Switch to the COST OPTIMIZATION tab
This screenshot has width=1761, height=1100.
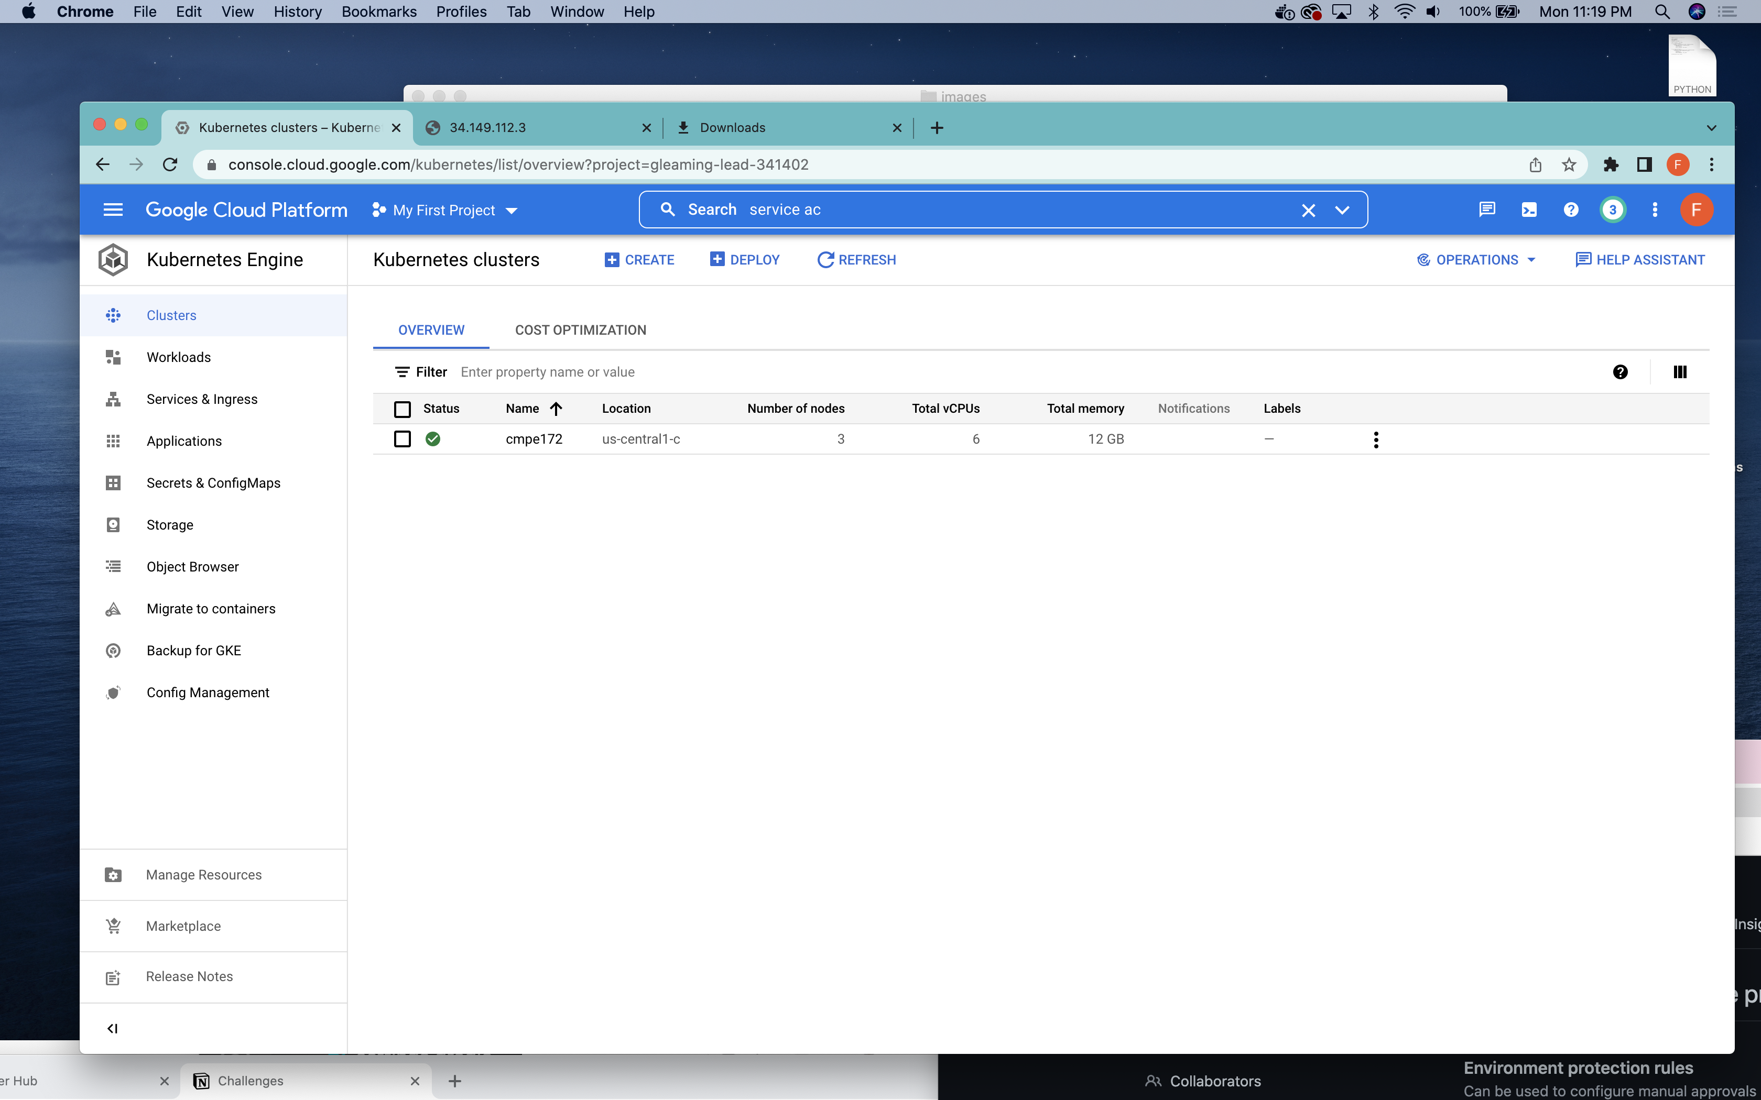[x=580, y=329]
